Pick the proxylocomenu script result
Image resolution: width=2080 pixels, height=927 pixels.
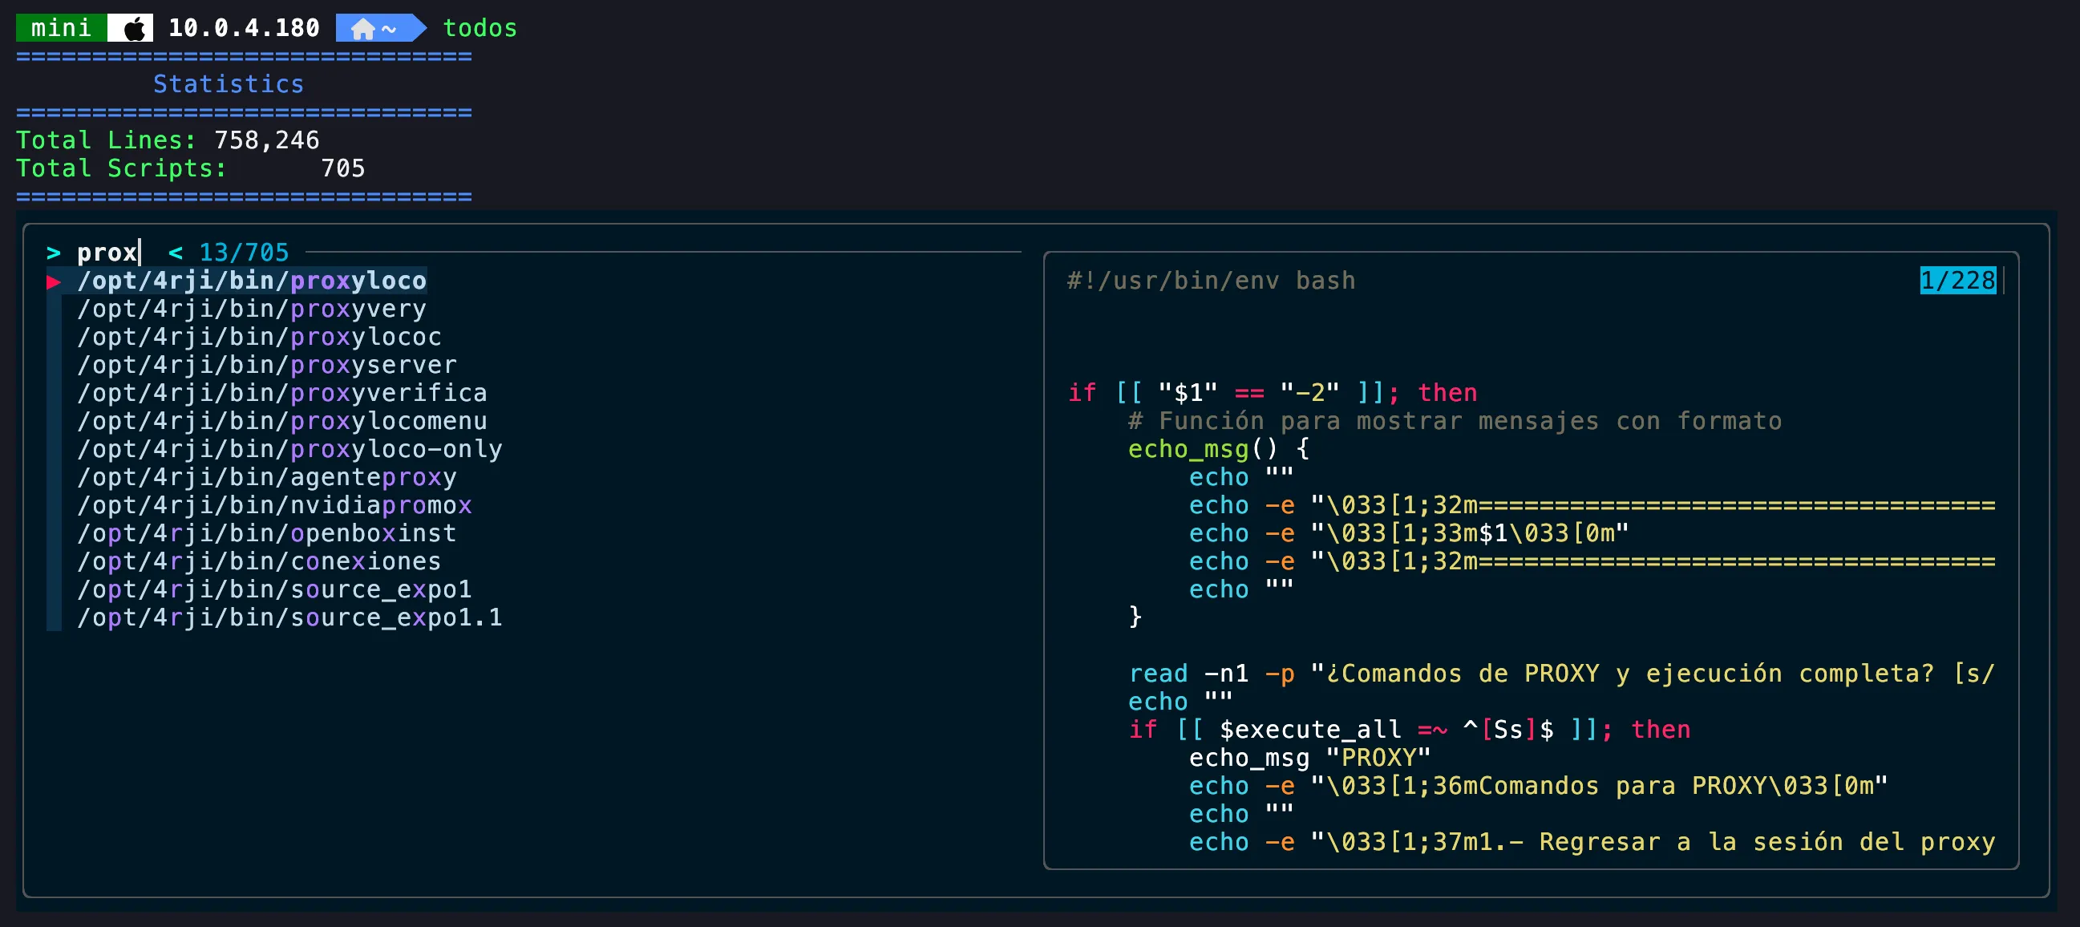[281, 421]
